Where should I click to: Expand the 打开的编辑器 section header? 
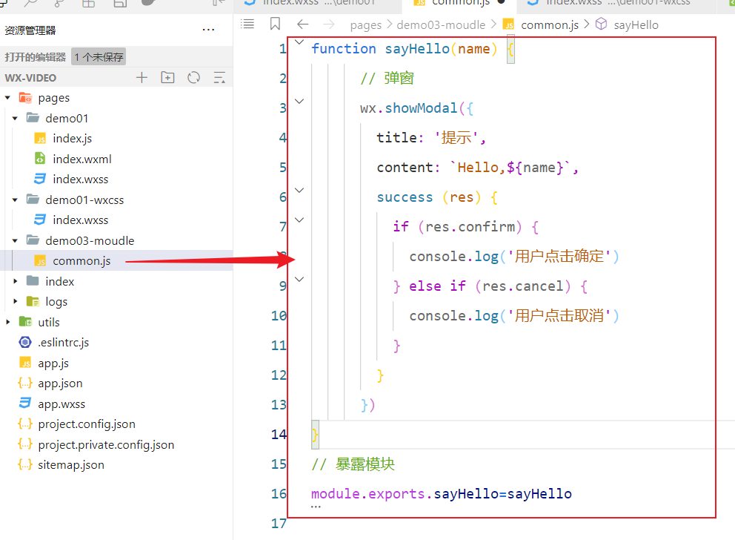(x=35, y=57)
